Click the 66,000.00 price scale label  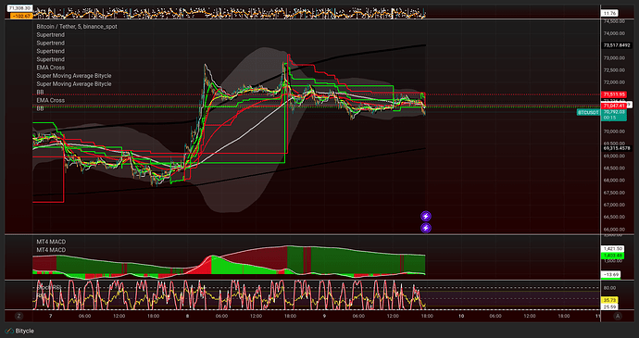614,229
